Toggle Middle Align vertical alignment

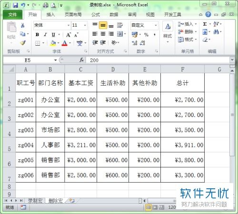pyautogui.click(x=103, y=25)
